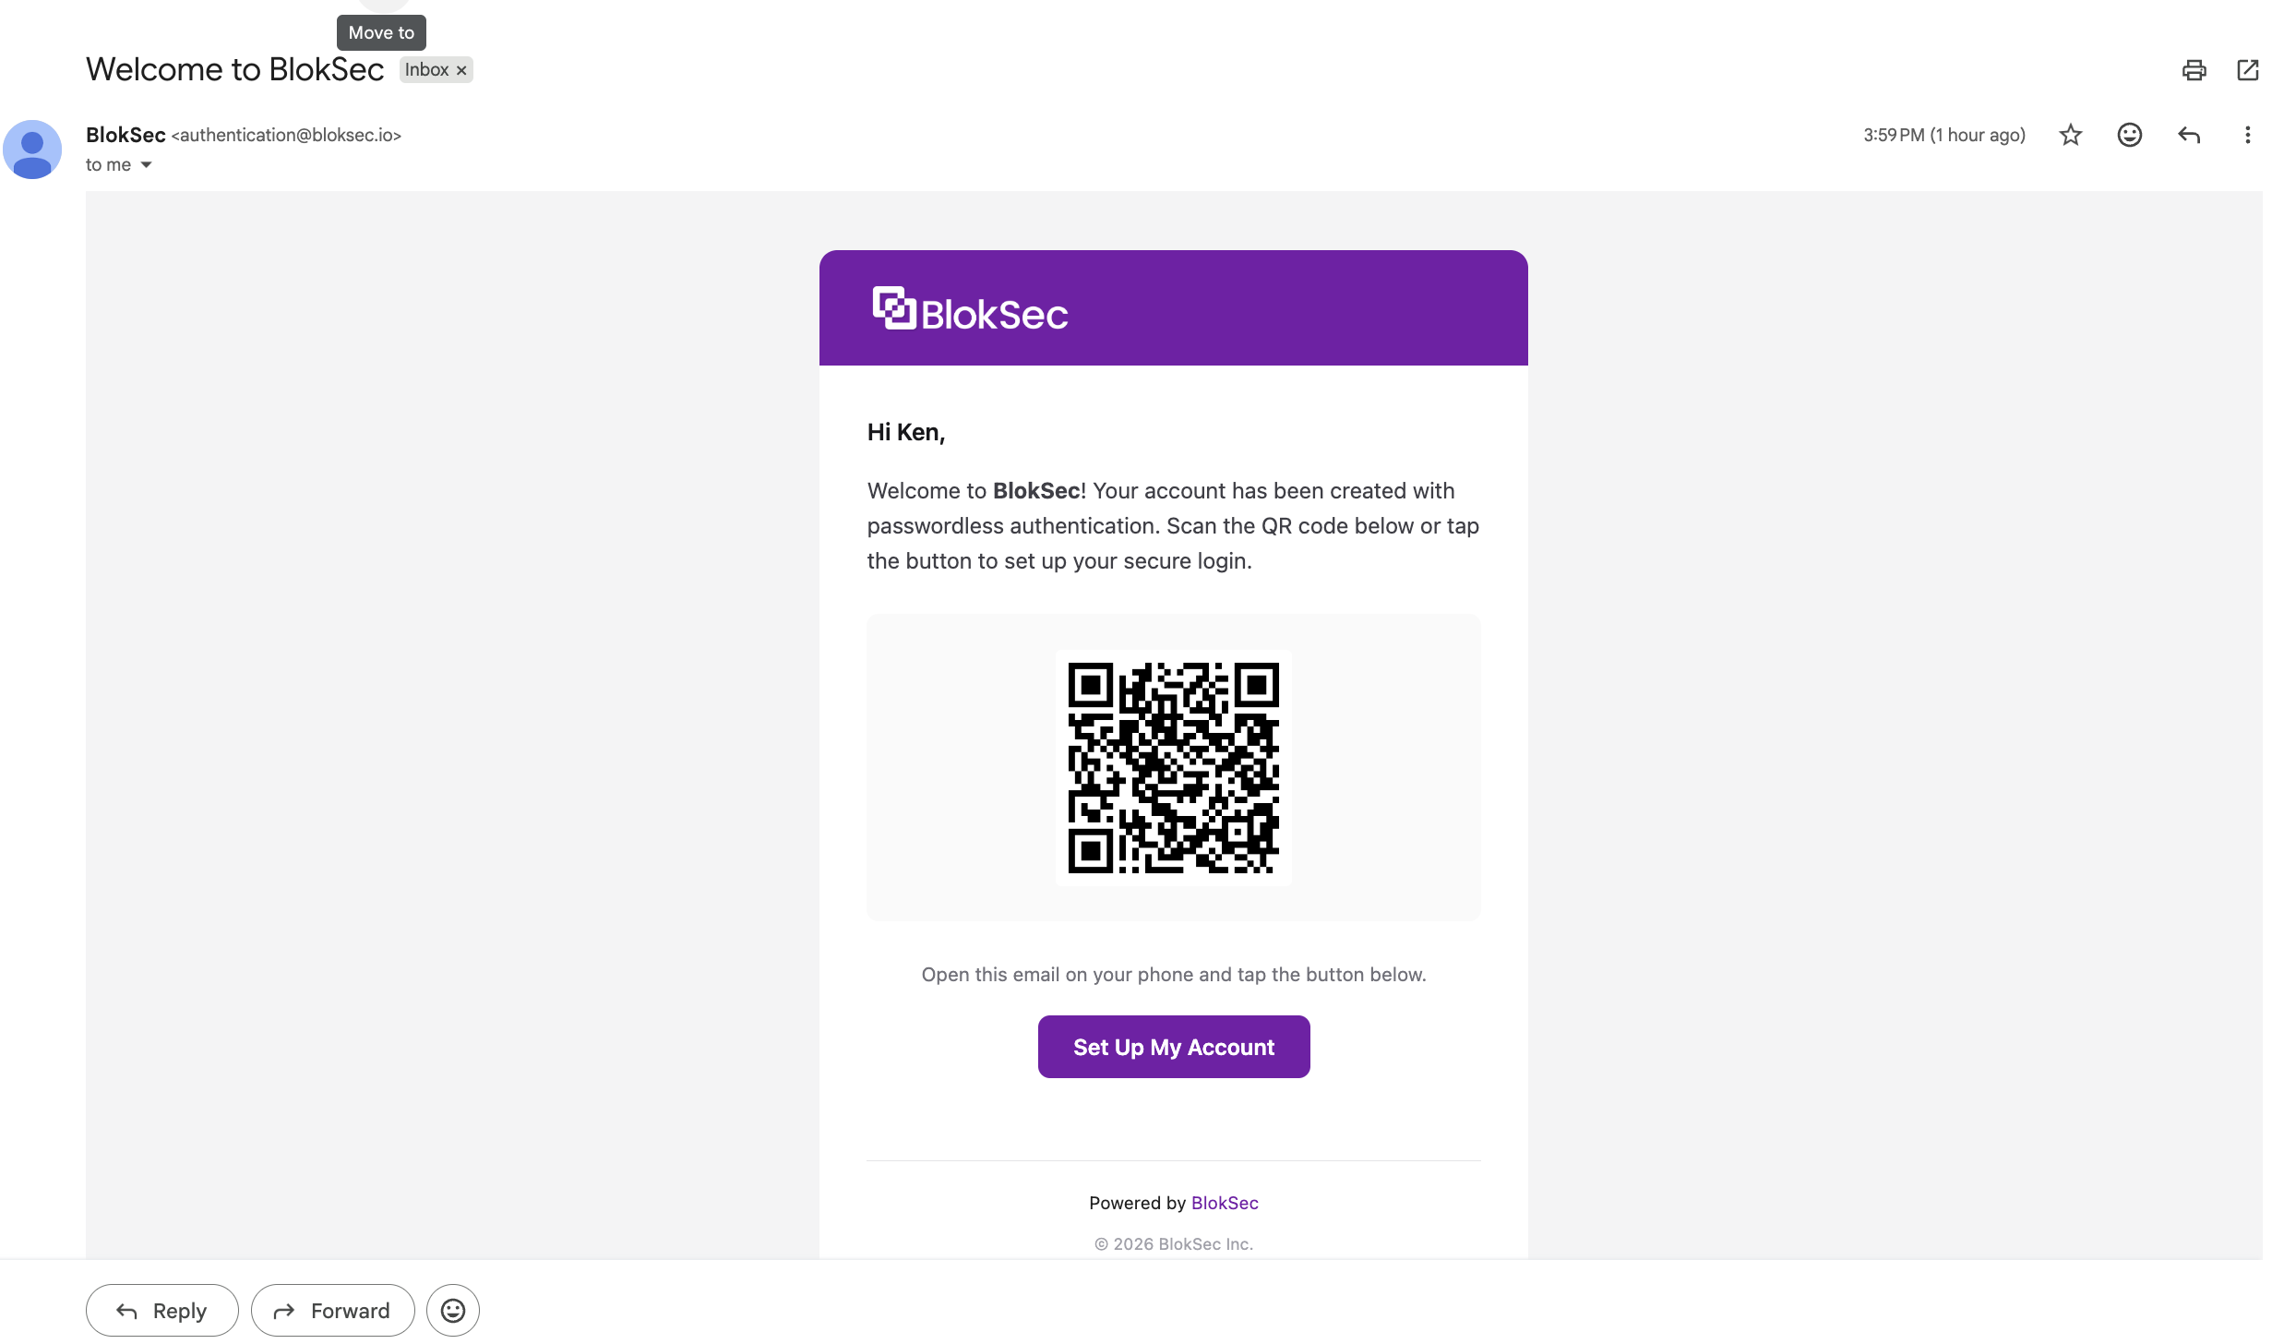Screen dimensions: 2272x1344
Task: Click the 3:59 PM timestamp
Action: pos(1943,135)
